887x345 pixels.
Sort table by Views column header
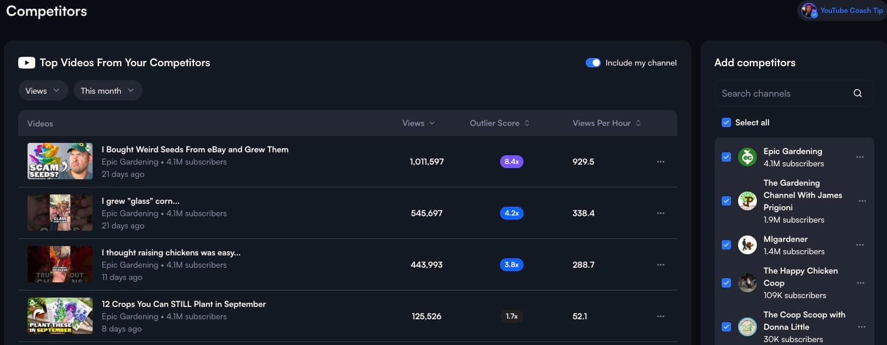(x=419, y=123)
